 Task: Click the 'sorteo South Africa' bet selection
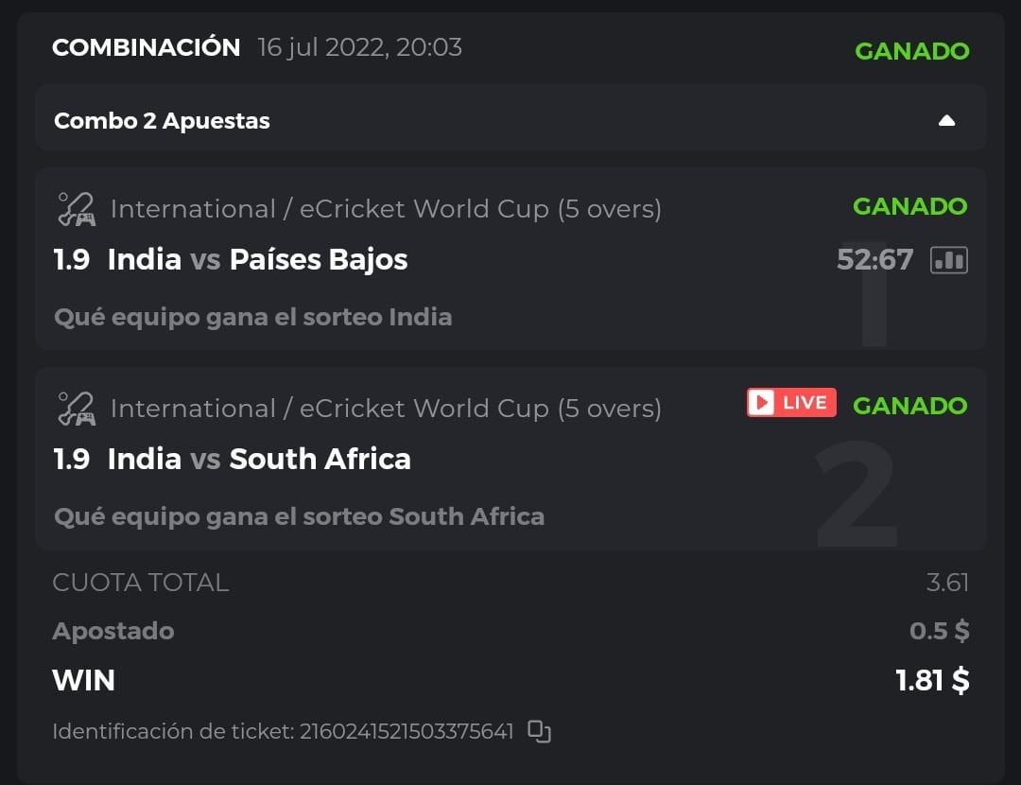[x=299, y=516]
